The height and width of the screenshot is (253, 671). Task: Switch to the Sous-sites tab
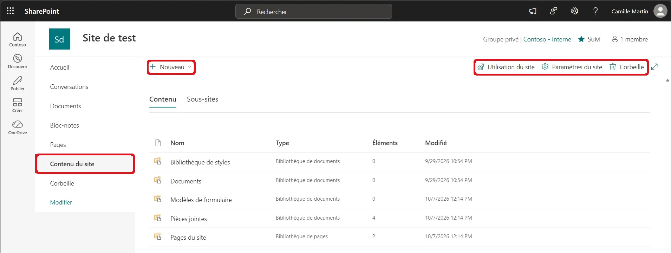point(202,99)
